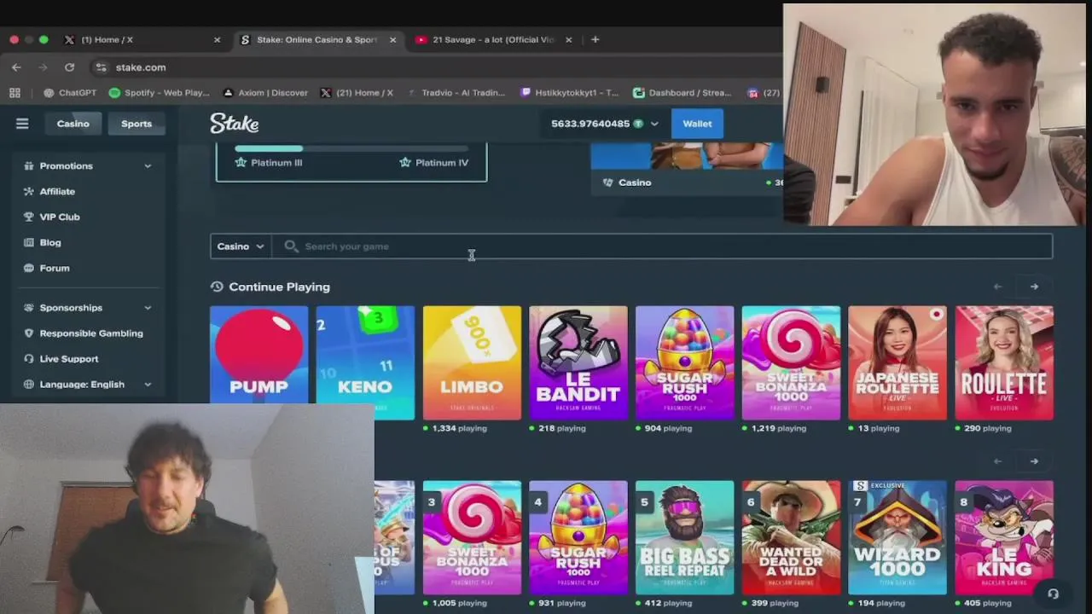Open Sweet Bonanza 1000 in Continue Playing

point(791,363)
